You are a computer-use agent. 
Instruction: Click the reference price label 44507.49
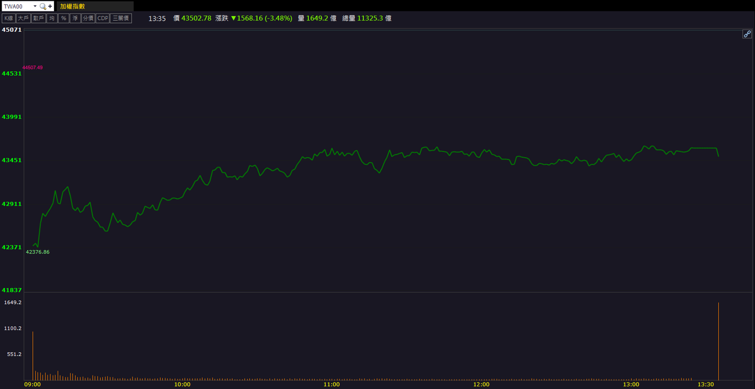point(32,68)
